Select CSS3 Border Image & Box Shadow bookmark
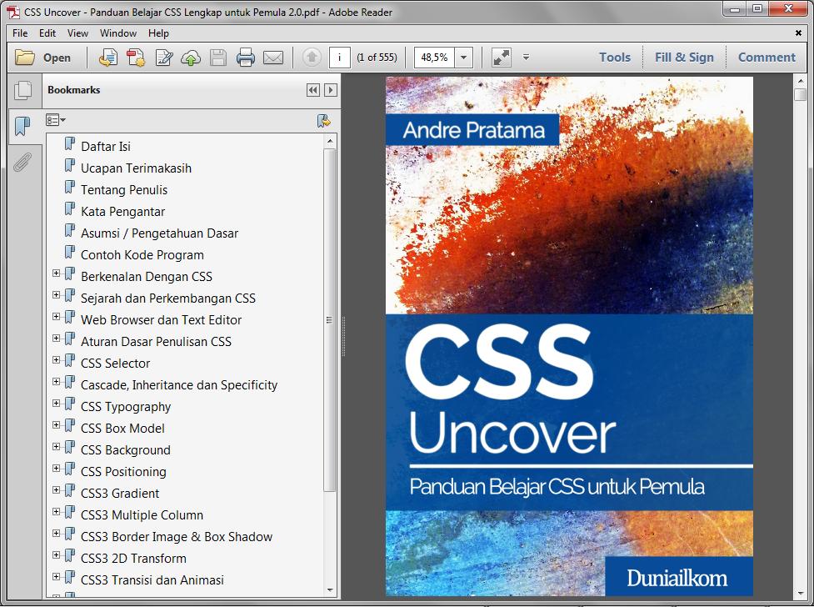 pos(177,537)
